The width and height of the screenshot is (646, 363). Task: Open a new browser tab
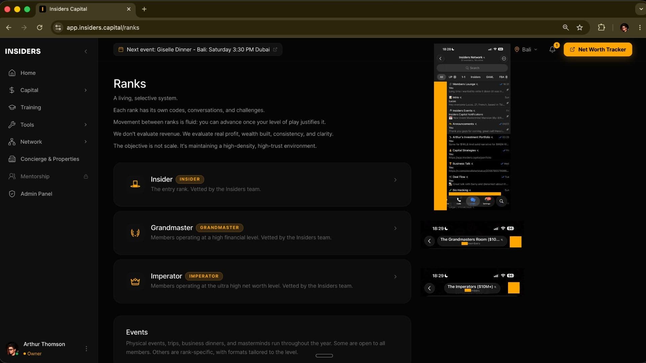coord(144,9)
